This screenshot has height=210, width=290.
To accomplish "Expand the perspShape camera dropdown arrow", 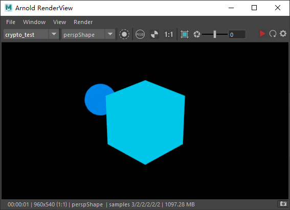I will point(110,34).
